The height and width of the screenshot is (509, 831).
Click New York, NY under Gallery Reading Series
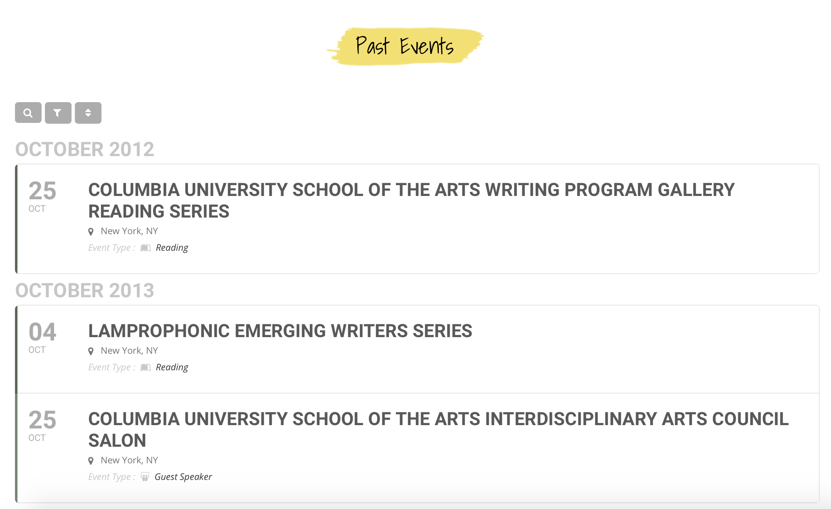(x=129, y=231)
